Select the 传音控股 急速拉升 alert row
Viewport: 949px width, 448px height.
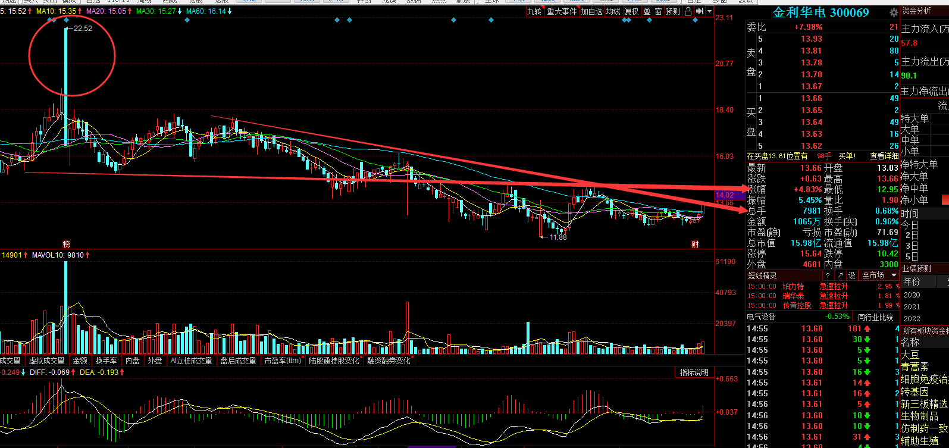(823, 305)
